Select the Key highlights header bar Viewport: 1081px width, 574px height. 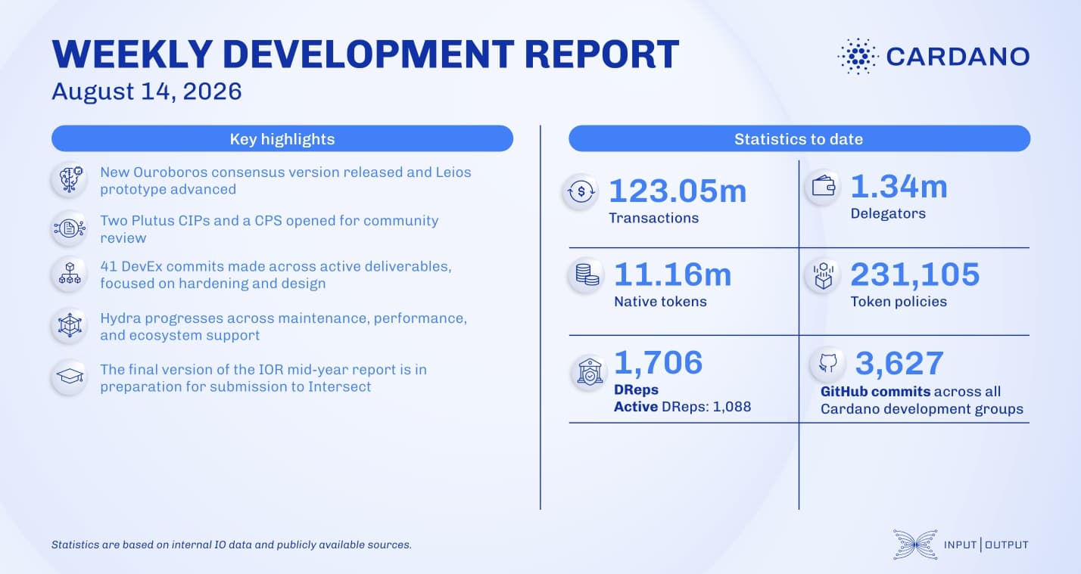282,139
